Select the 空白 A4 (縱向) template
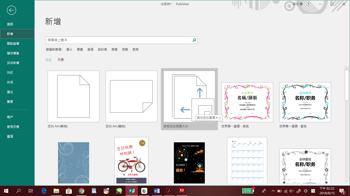 coord(74,96)
